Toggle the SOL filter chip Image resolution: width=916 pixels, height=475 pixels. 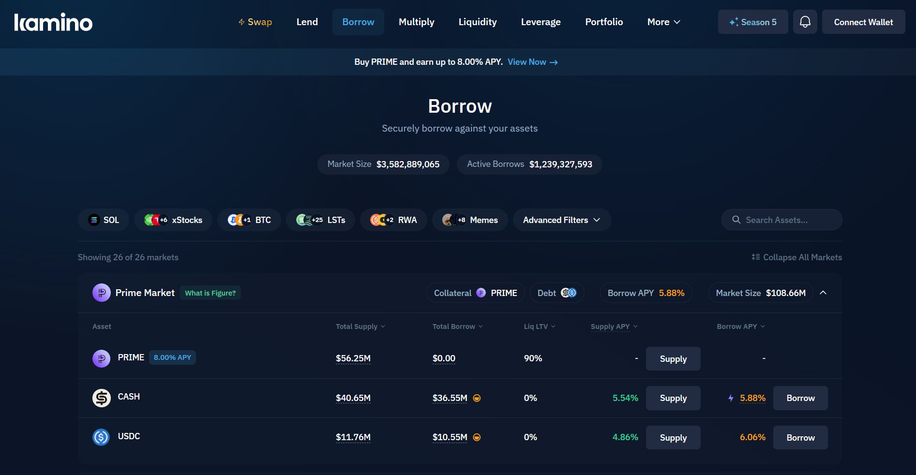104,220
